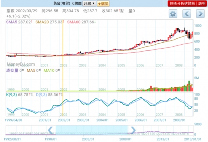Click the 2008/01 date axis label
The image size is (208, 142).
[179, 120]
